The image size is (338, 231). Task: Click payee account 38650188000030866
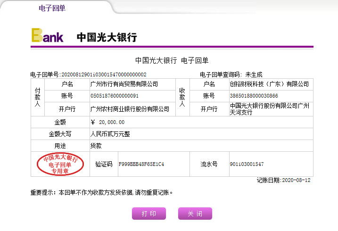pos(254,96)
